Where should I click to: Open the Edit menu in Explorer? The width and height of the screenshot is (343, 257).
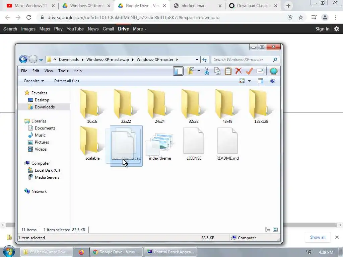point(36,71)
